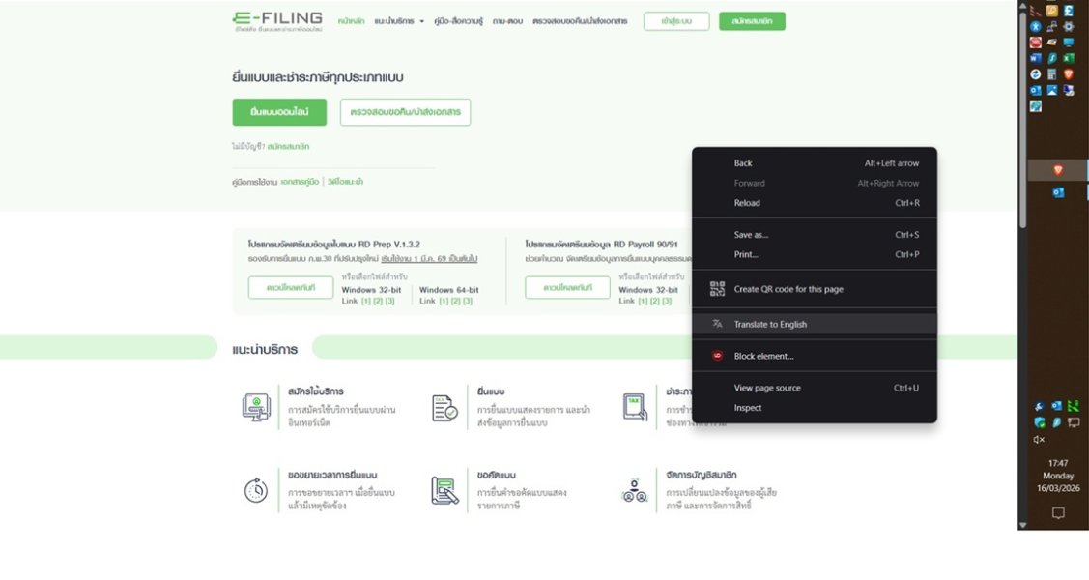This screenshot has width=1089, height=580.
Task: Select Inspect in the context menu
Action: tap(748, 408)
